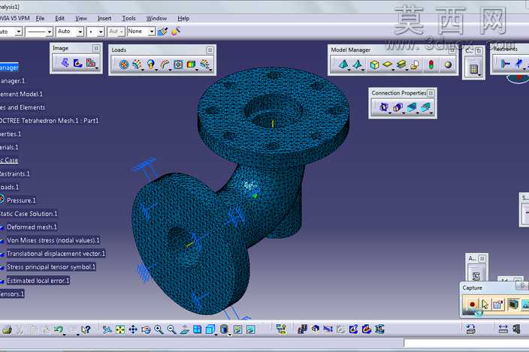Zoom in with the magnifier plus icon

pyautogui.click(x=159, y=329)
